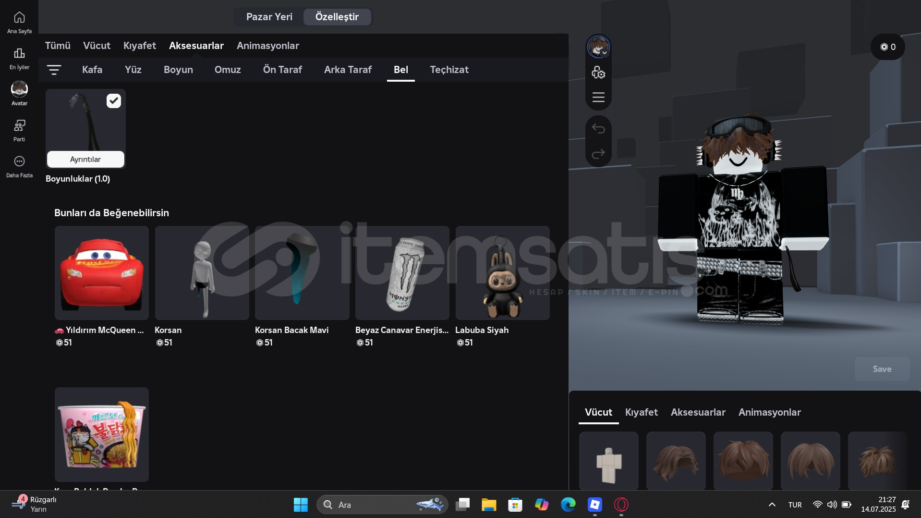Open the Rüzgarlı weather widget
The image size is (921, 518).
tap(35, 505)
